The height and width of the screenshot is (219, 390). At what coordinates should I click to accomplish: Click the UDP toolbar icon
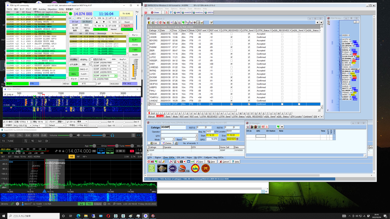[x=192, y=162]
